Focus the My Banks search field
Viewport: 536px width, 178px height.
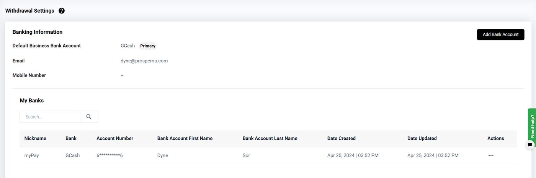pos(50,117)
